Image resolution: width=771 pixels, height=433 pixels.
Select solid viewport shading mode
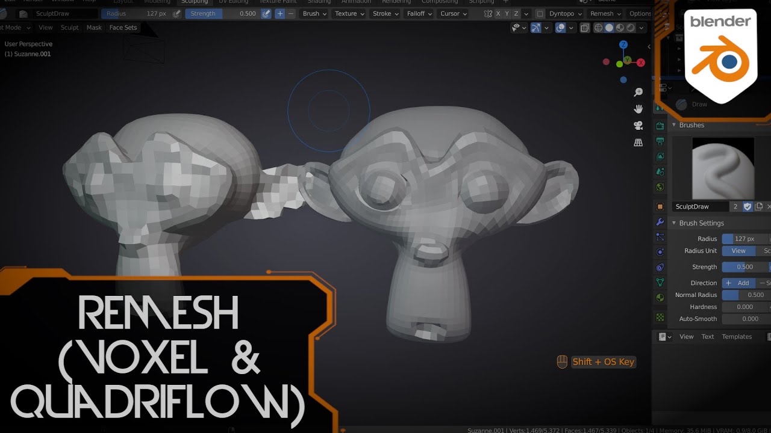(x=609, y=28)
